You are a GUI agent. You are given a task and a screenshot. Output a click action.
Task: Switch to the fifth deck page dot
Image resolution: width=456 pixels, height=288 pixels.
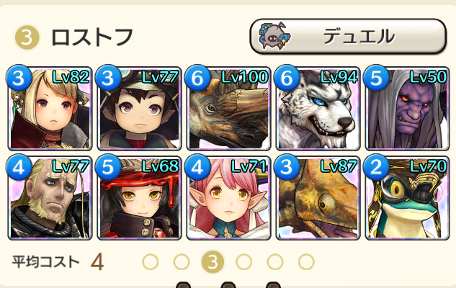click(274, 261)
